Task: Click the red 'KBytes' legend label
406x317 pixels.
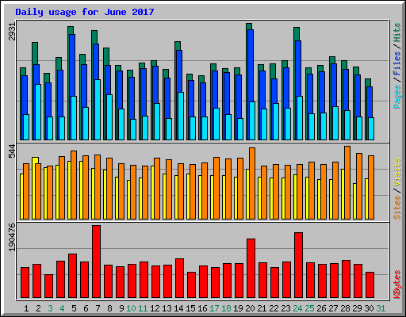Action: click(x=397, y=285)
